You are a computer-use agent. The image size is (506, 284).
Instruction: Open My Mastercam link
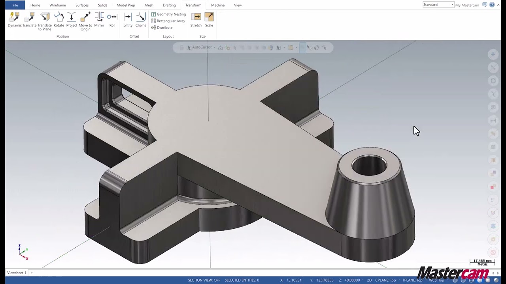[467, 5]
